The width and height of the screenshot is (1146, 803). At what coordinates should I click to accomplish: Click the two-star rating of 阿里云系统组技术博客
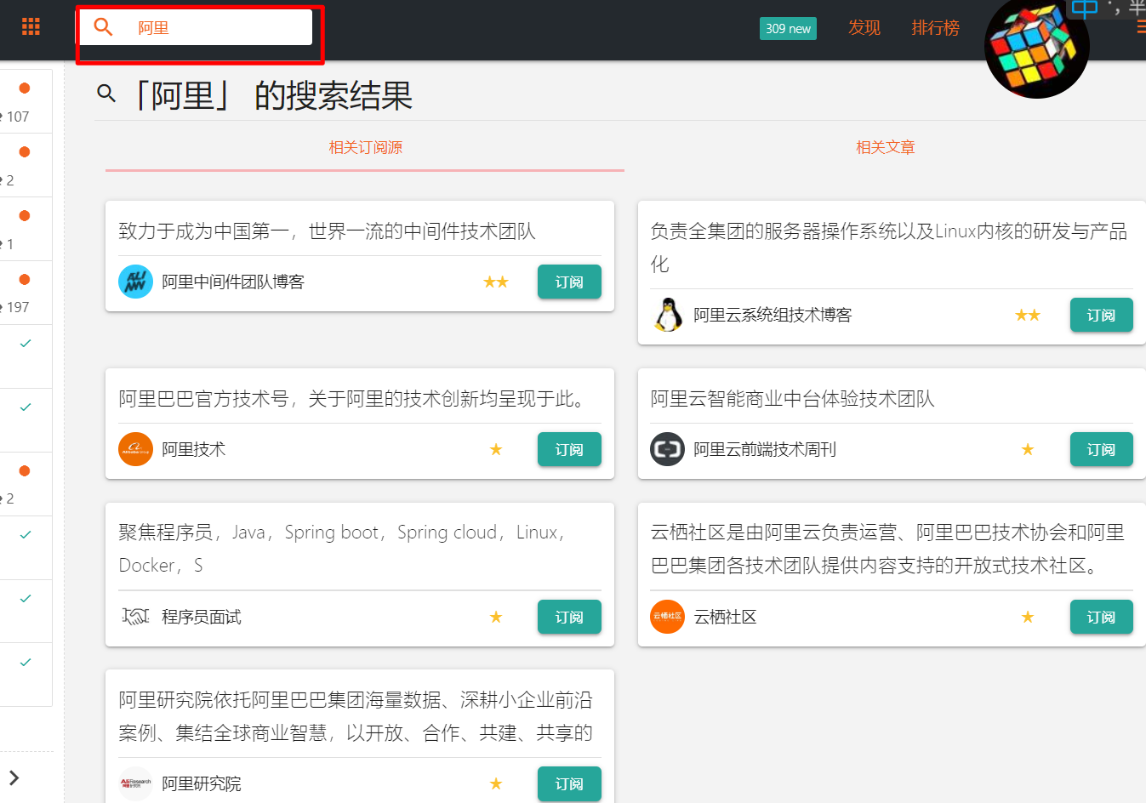coord(1028,315)
